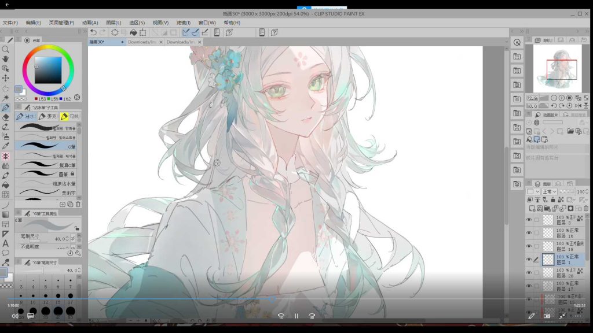Pause the video with the center pause button

[x=296, y=316]
